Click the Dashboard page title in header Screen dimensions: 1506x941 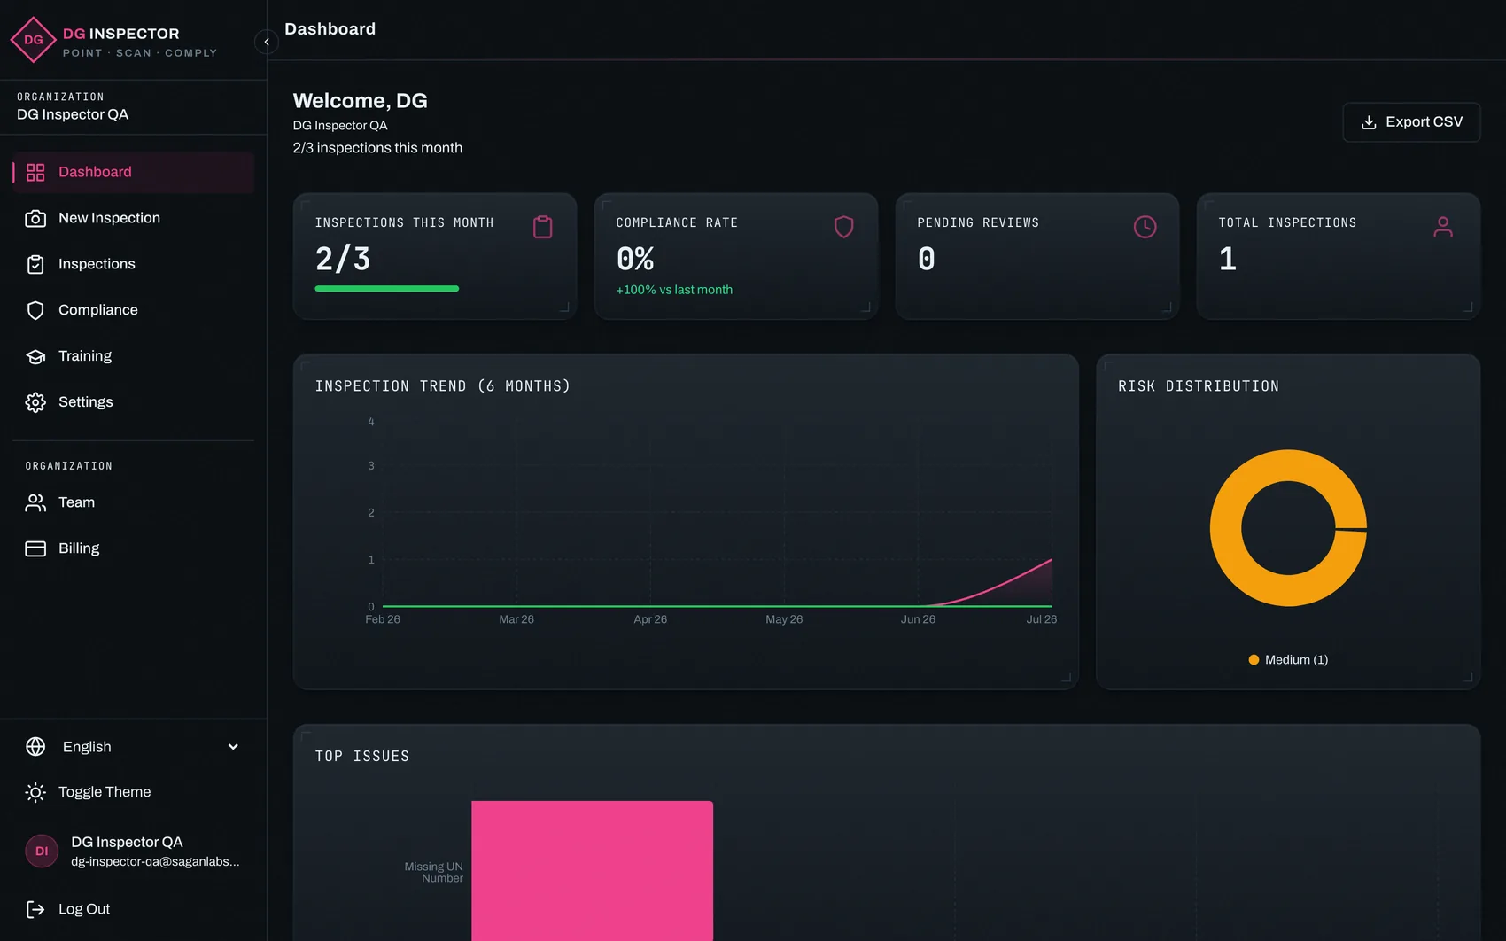(x=330, y=29)
